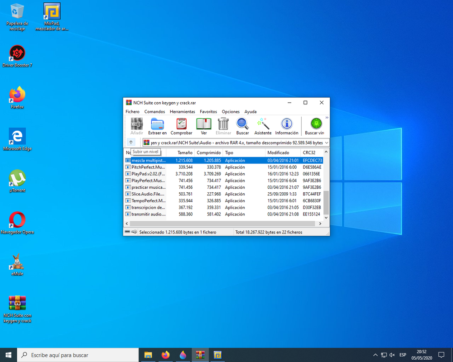Open Firefox from taskbar
453x362 pixels.
[165, 355]
